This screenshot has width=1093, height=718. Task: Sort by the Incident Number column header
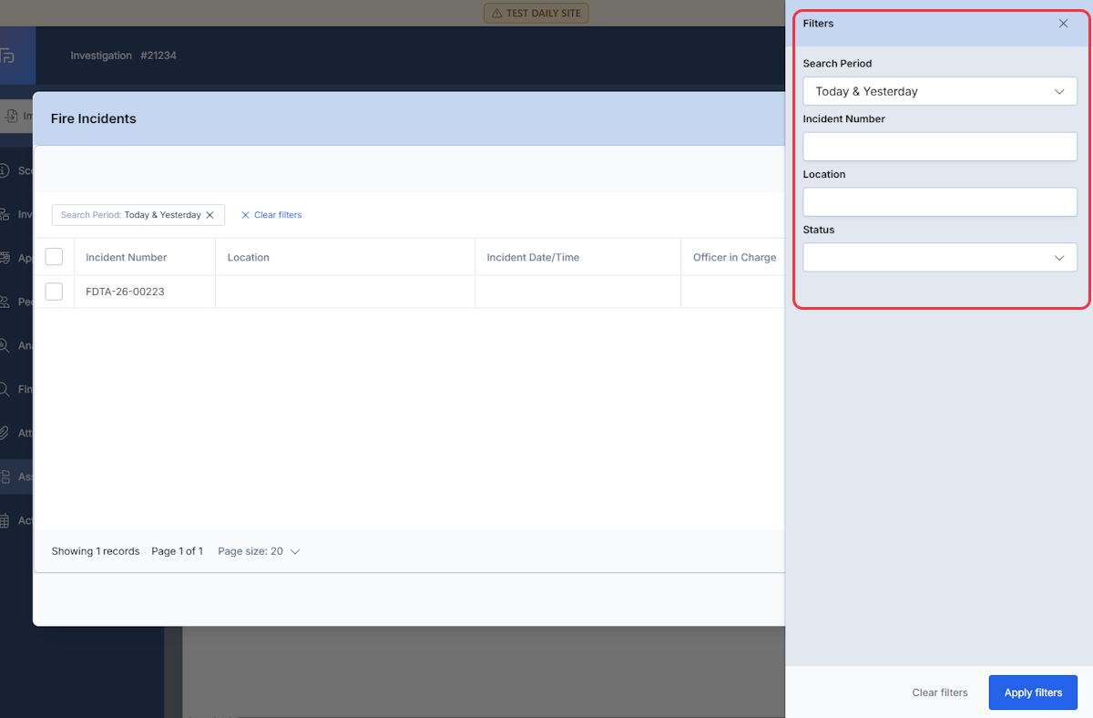pos(127,257)
